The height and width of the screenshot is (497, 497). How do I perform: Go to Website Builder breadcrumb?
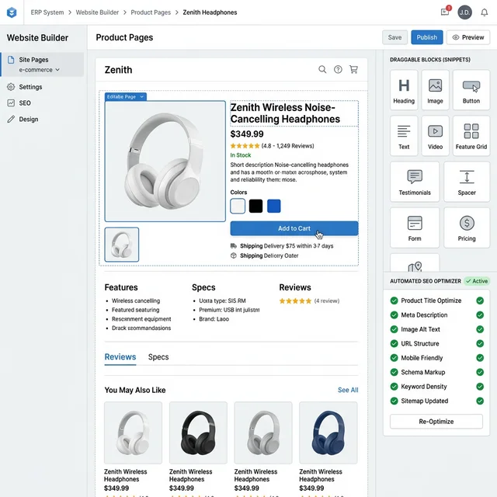click(97, 12)
